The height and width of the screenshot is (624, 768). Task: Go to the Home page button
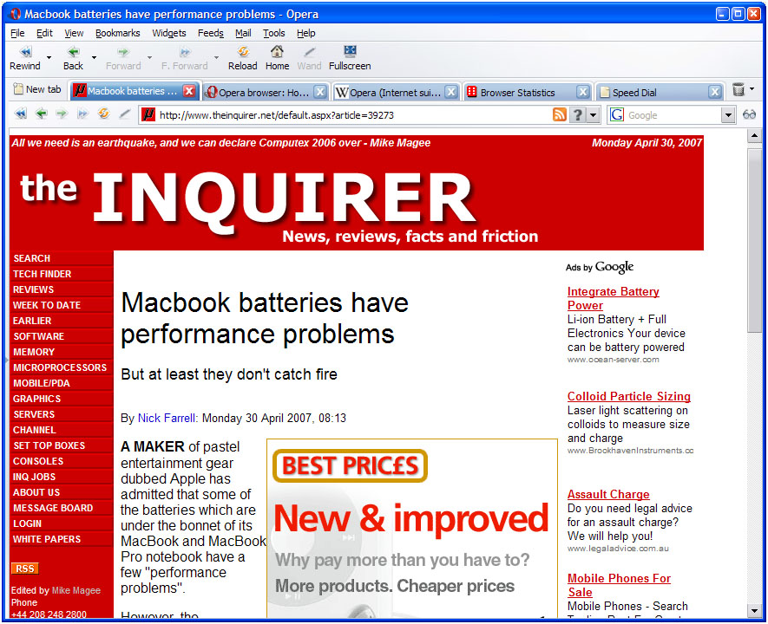point(277,58)
